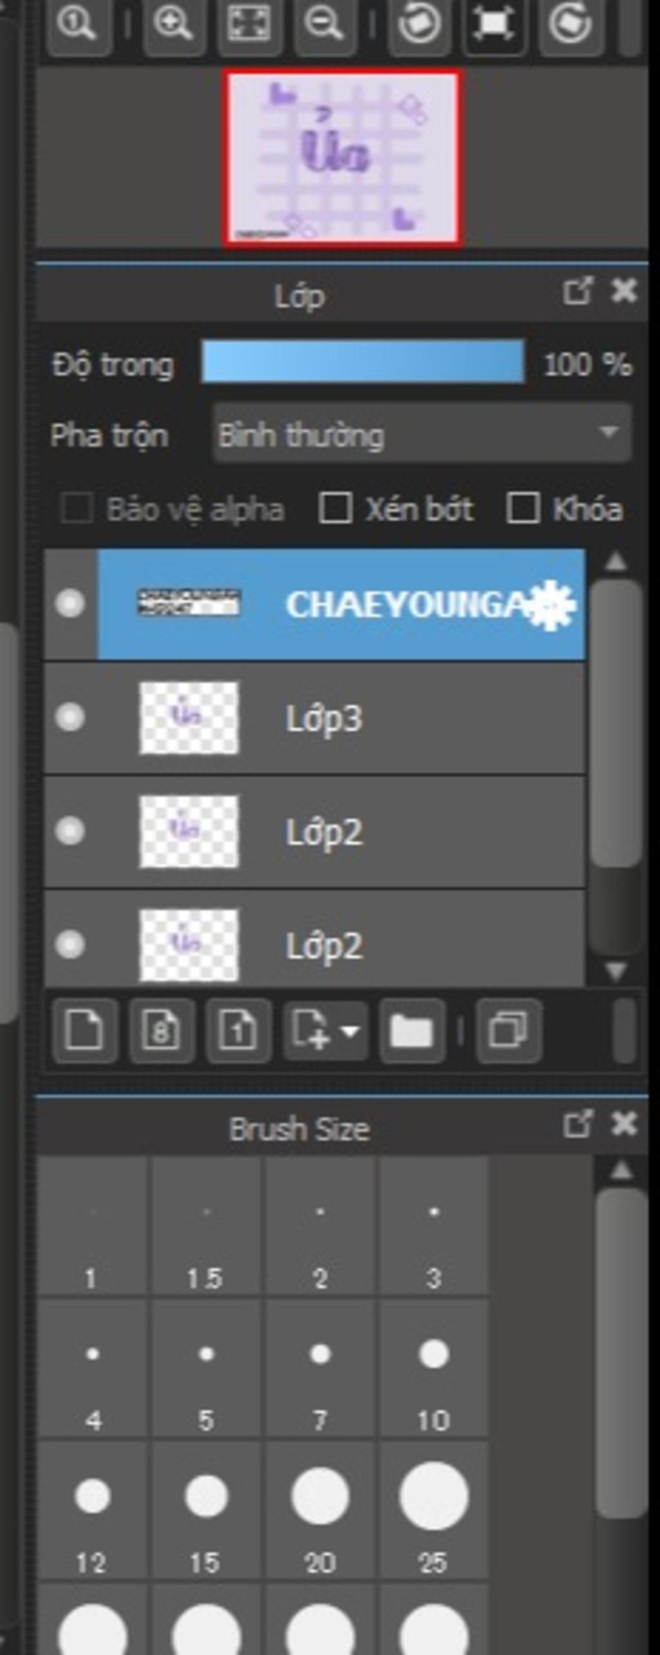Enable the Khóa checkbox
The image size is (660, 1655).
click(522, 508)
